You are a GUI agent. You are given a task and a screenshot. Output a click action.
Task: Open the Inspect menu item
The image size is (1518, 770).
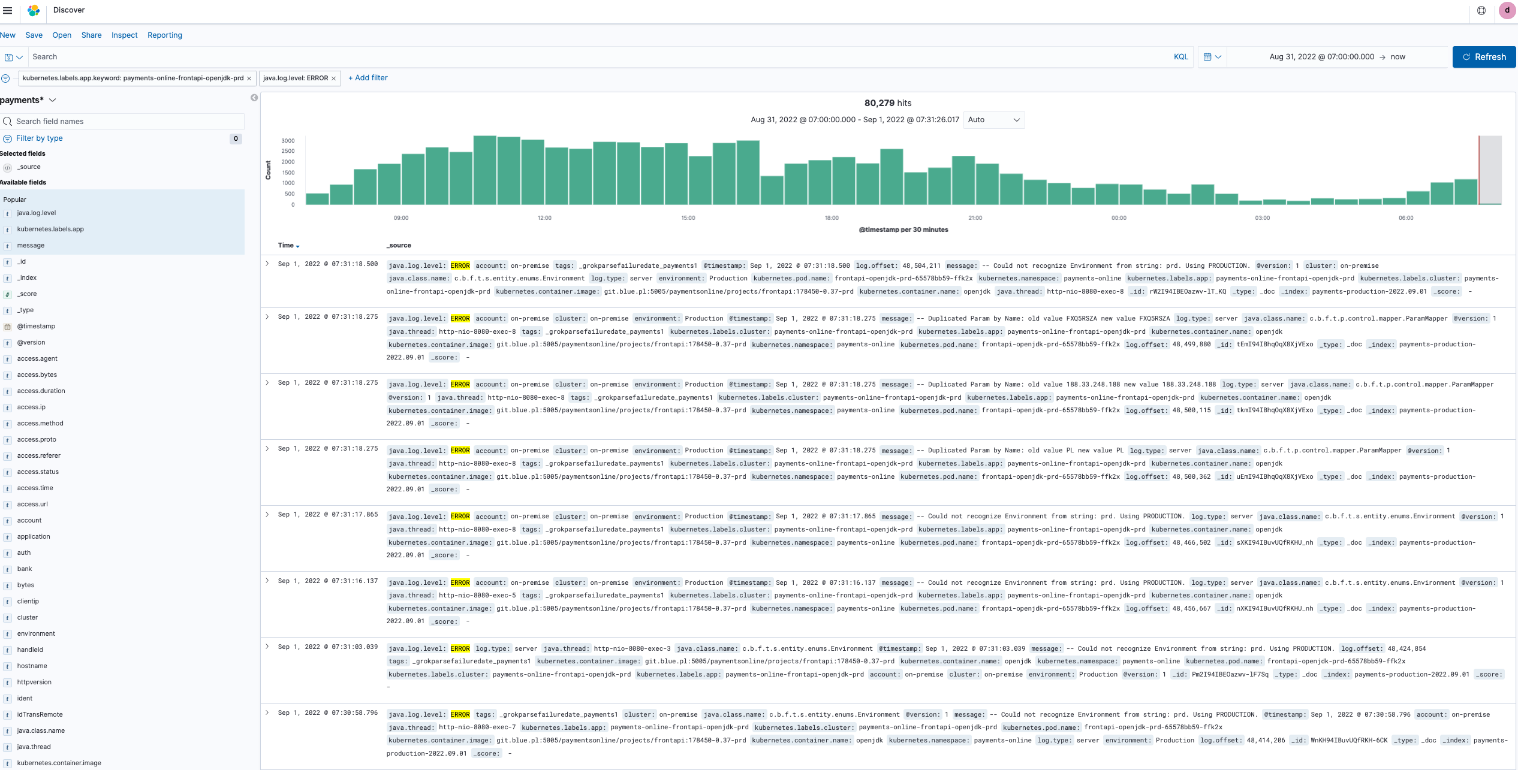pyautogui.click(x=124, y=35)
